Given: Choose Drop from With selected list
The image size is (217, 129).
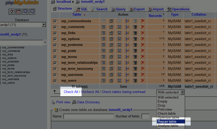Looking at the screenshot, I should coord(171,106).
